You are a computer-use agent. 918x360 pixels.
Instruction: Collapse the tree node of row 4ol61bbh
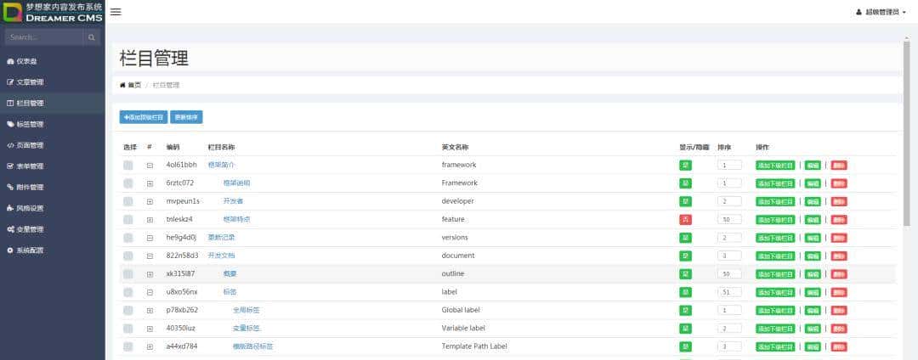(150, 166)
